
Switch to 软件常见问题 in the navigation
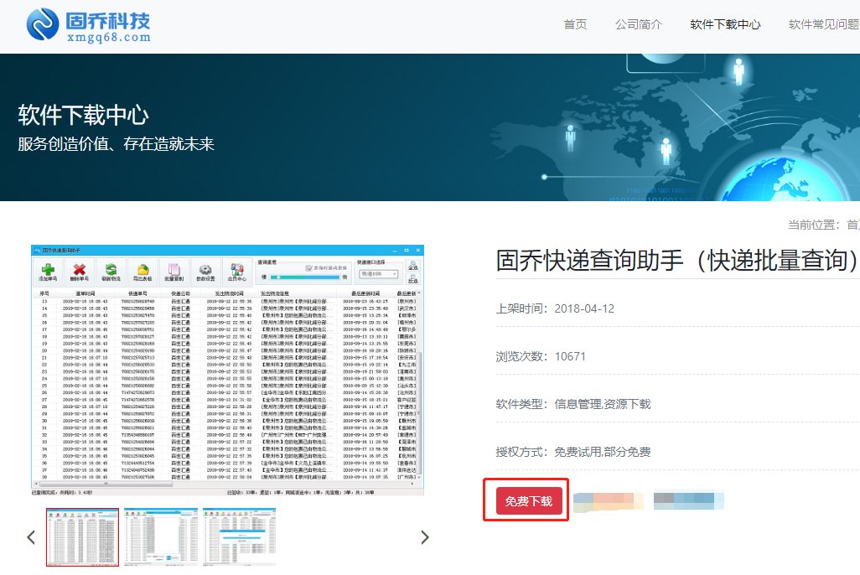[825, 25]
